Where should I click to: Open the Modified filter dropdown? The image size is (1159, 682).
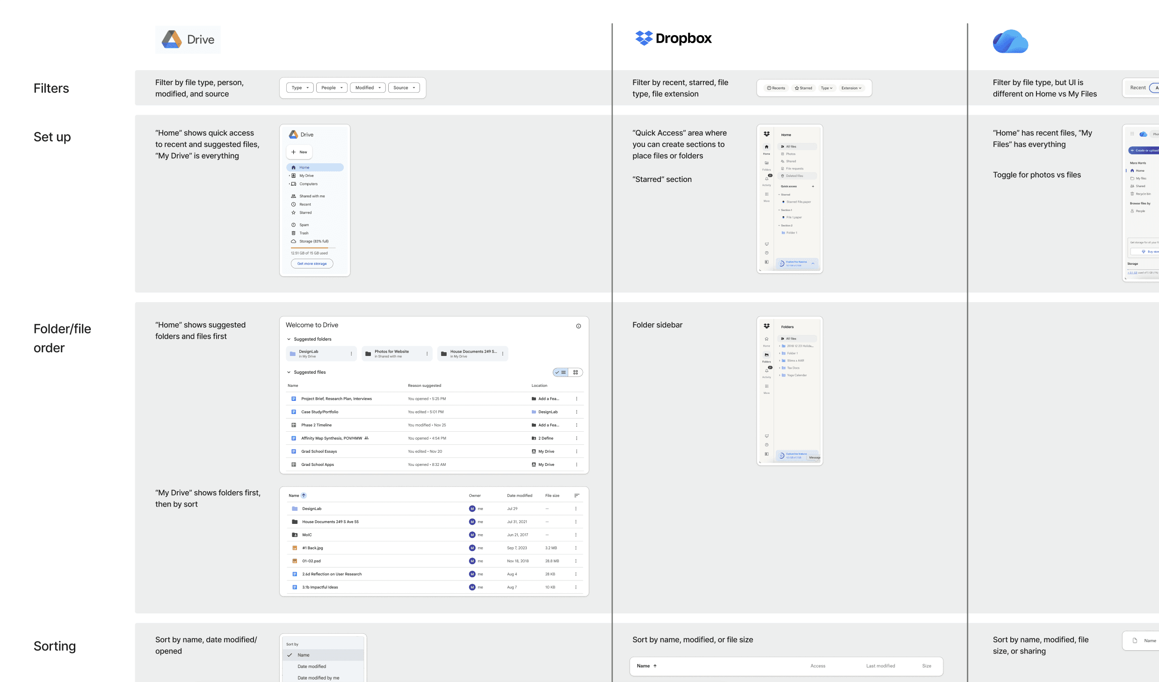(368, 88)
